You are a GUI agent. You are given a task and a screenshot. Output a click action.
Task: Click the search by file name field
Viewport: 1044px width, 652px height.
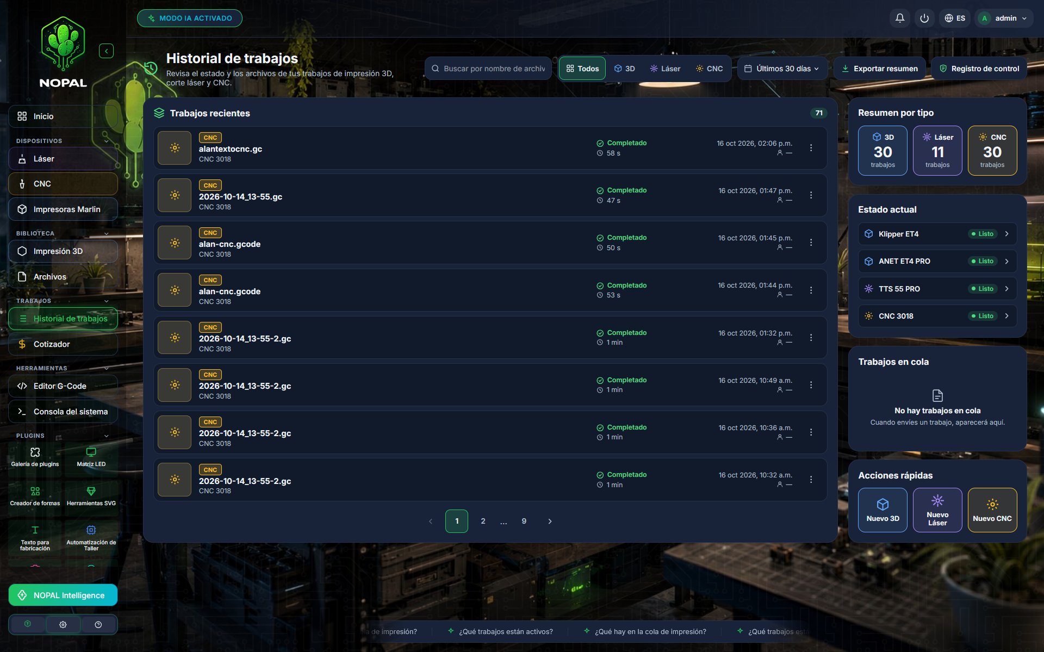tap(488, 69)
